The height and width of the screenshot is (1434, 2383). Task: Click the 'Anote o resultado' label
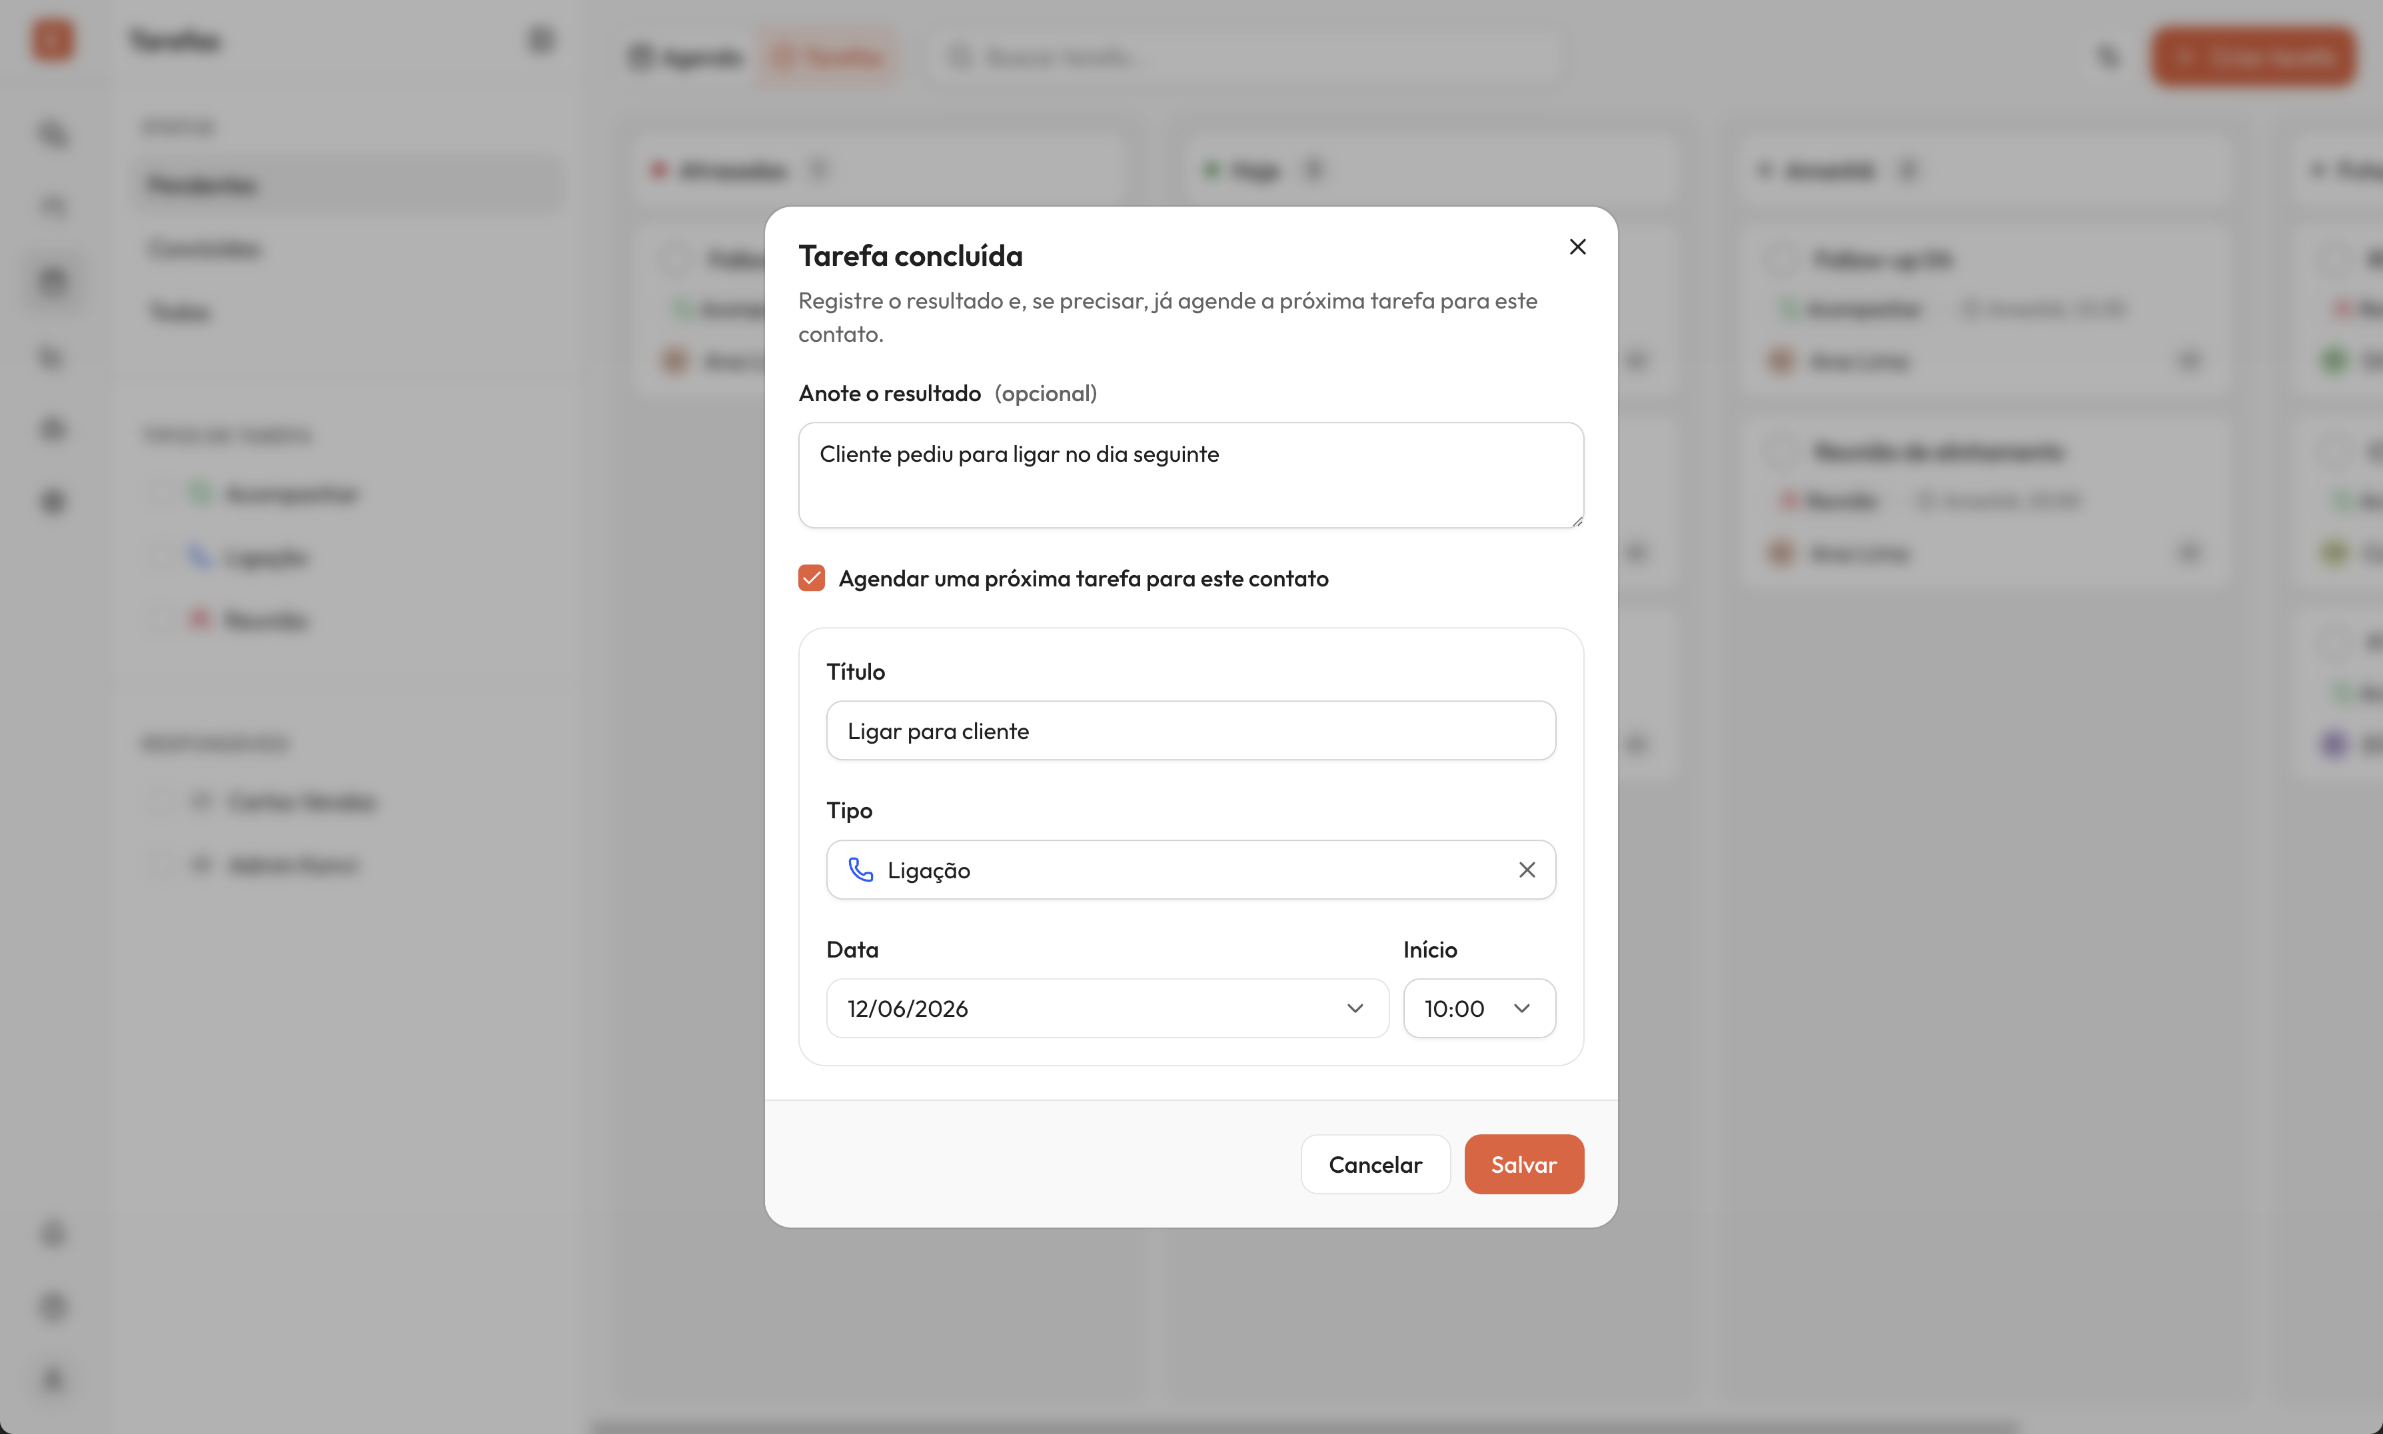890,393
